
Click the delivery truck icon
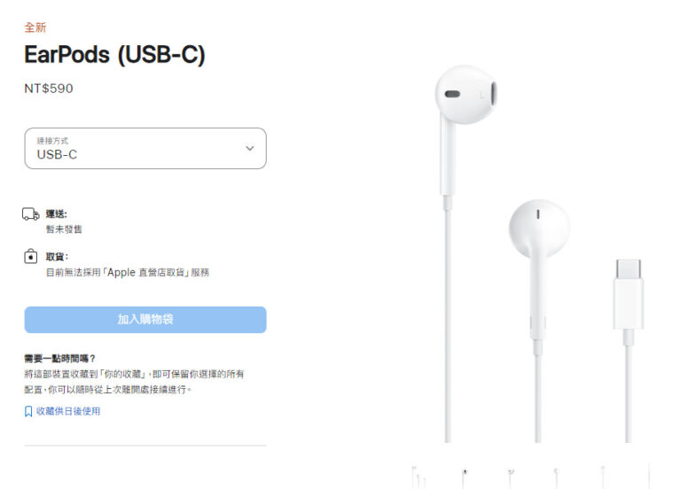31,213
